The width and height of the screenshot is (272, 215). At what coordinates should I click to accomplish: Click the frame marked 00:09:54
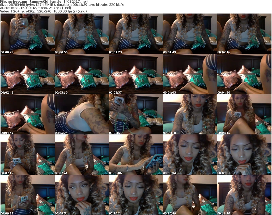(82, 195)
